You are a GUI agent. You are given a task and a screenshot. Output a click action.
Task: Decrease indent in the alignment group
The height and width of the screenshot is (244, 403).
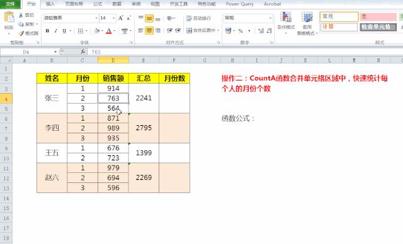coord(169,31)
